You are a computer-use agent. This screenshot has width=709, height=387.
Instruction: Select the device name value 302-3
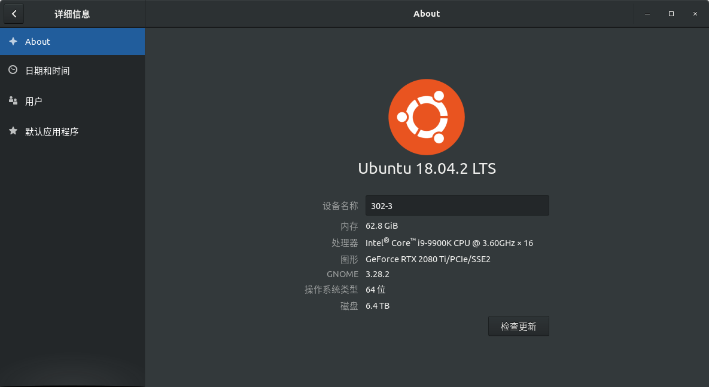tap(382, 205)
